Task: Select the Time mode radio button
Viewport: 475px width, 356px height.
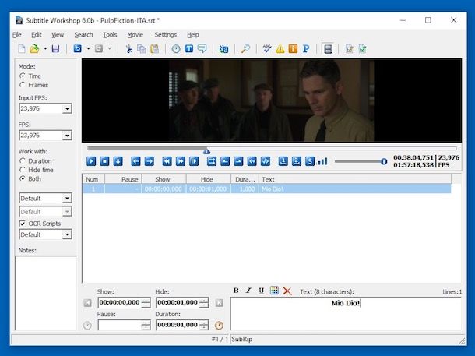Action: (23, 76)
